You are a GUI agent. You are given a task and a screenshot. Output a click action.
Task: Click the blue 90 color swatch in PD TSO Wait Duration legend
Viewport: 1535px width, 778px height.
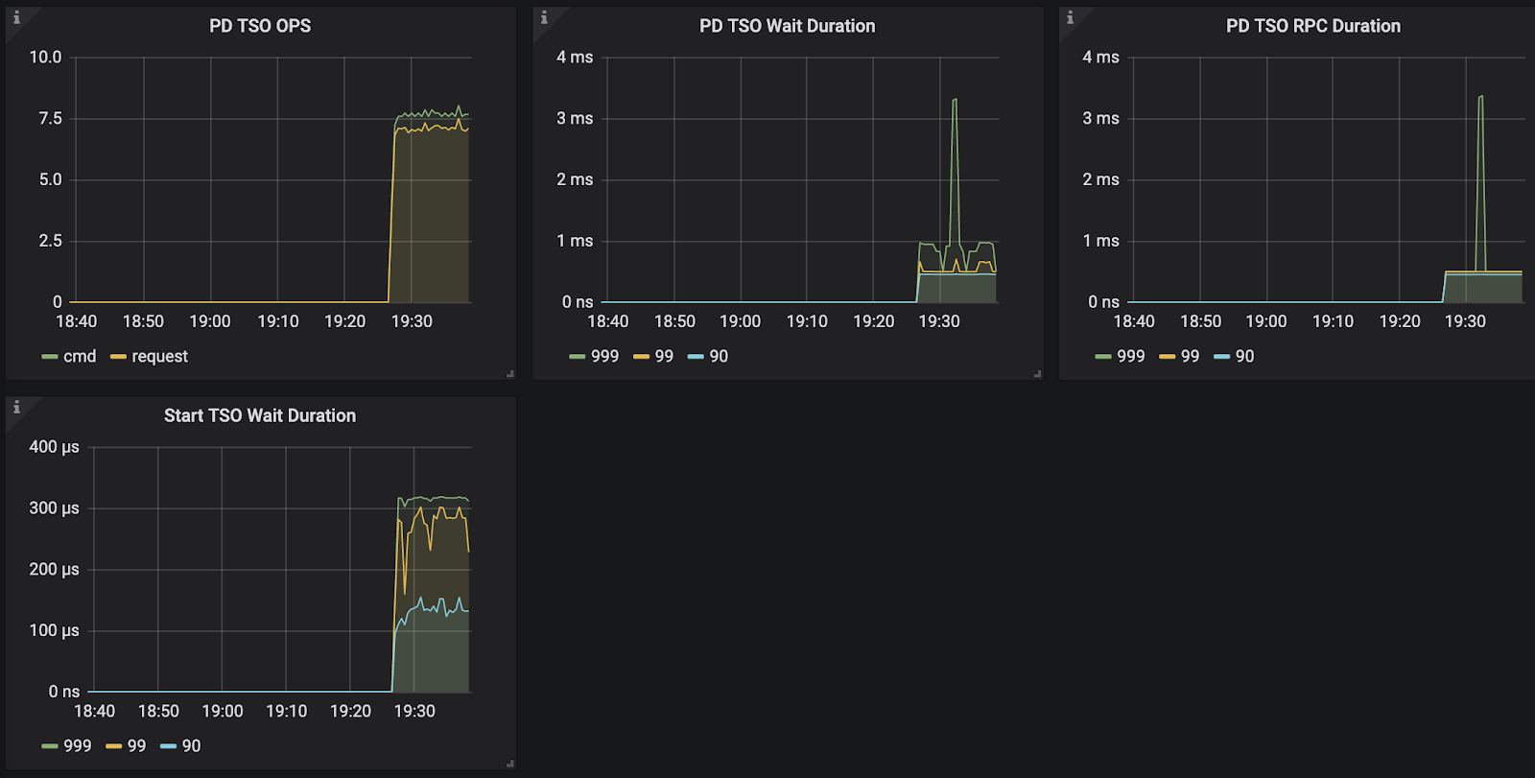[696, 357]
